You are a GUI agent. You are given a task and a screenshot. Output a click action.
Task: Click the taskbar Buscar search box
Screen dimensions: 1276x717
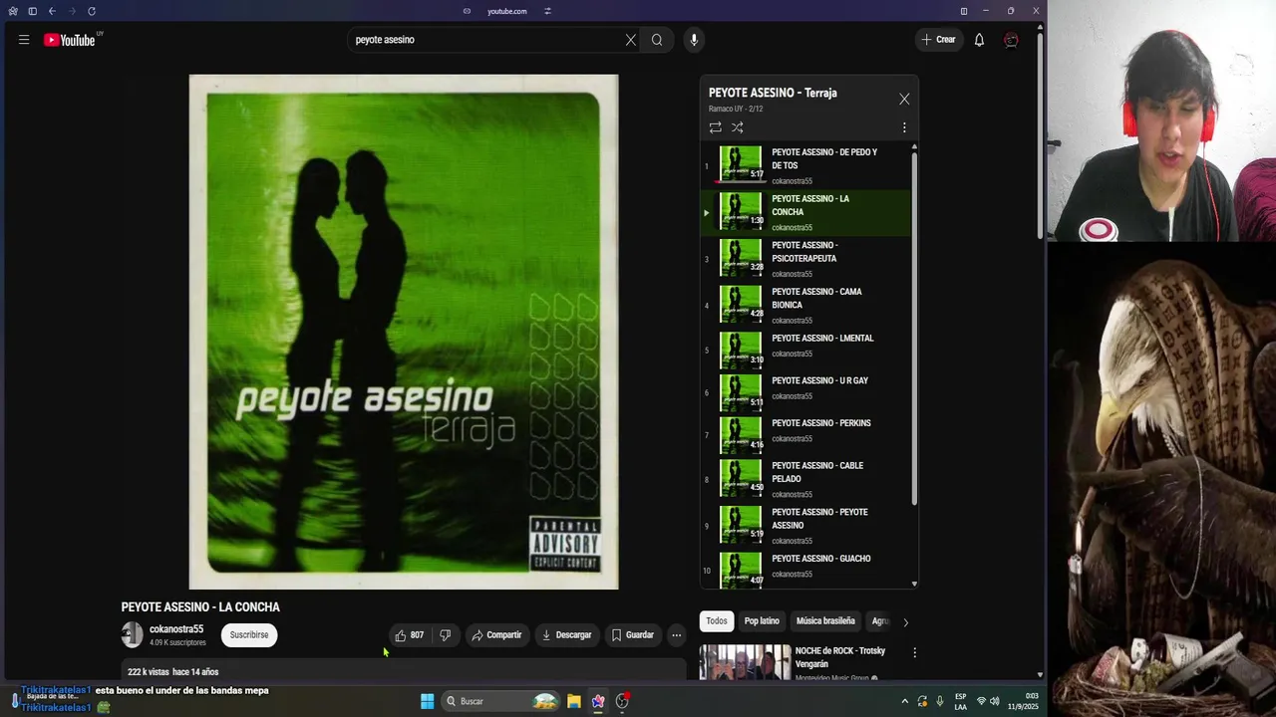[501, 701]
